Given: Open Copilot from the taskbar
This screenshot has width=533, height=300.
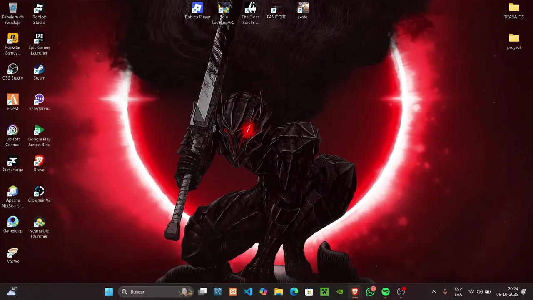Looking at the screenshot, I should point(264,292).
